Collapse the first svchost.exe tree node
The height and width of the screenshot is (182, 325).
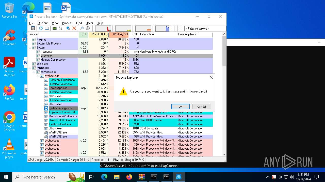(38, 76)
